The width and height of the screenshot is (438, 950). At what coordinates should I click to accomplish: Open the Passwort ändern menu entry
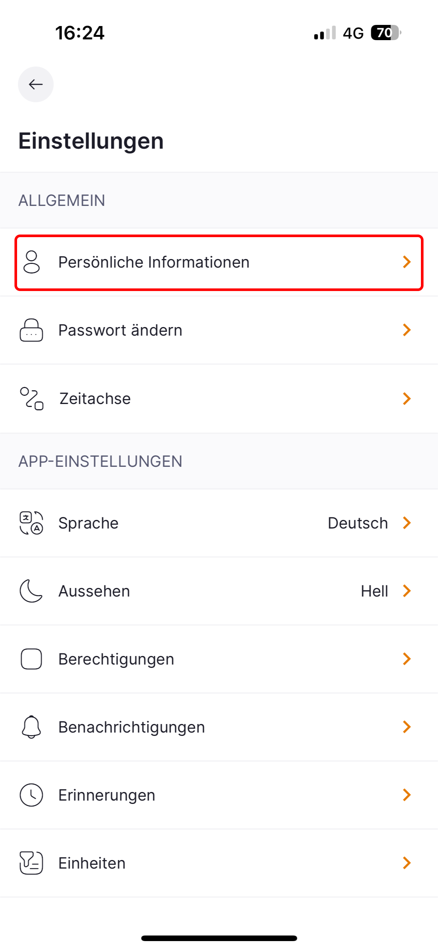click(219, 330)
